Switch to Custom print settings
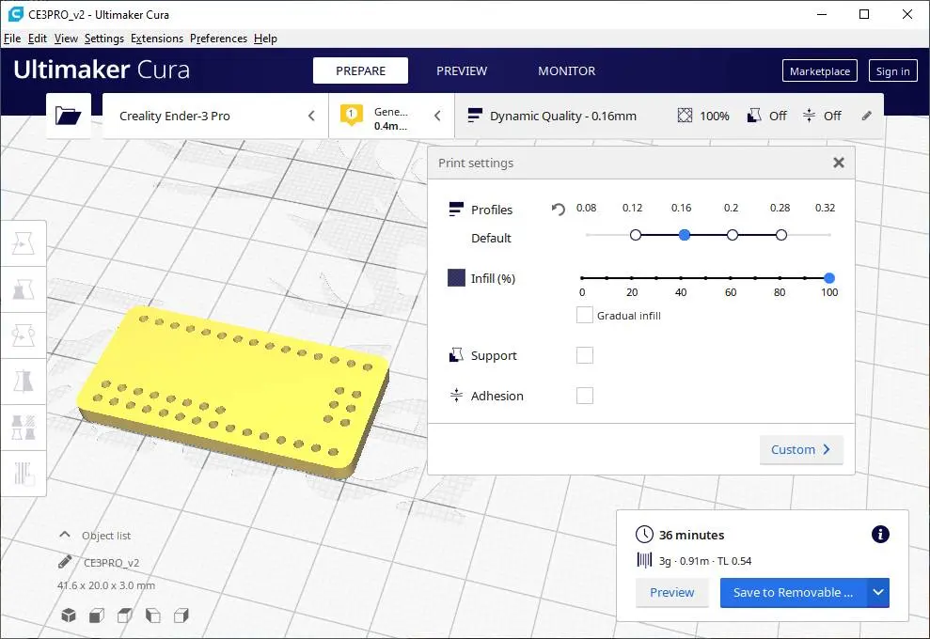This screenshot has height=639, width=930. (800, 449)
